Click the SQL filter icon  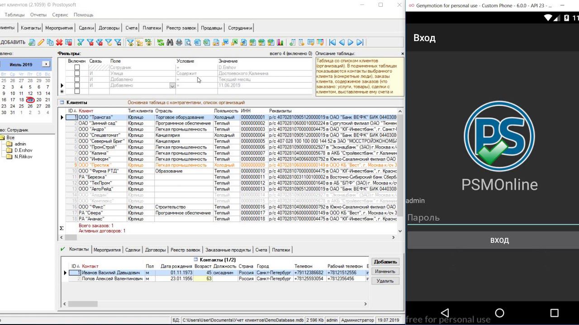tap(148, 42)
